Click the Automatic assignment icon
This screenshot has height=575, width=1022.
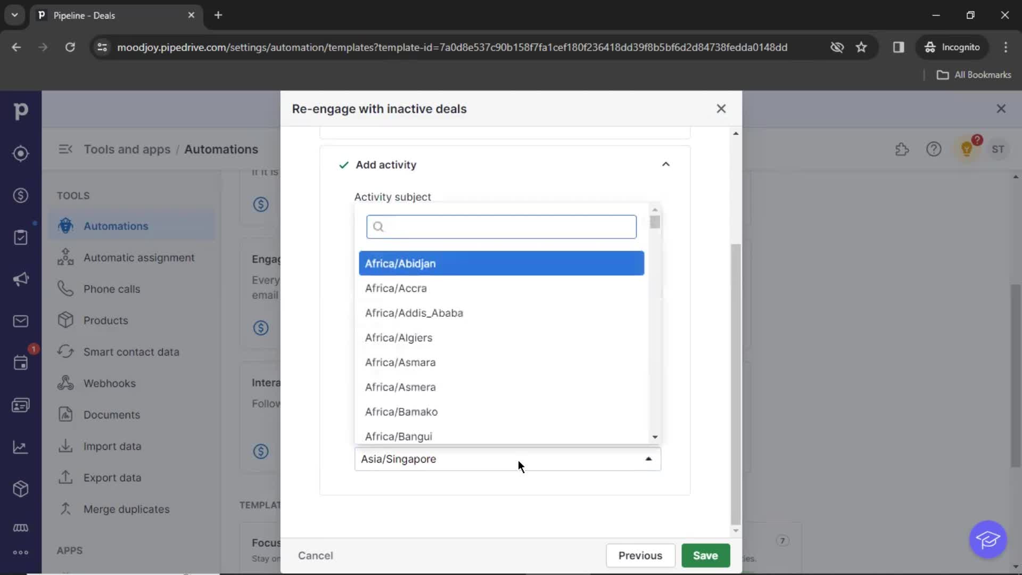click(x=64, y=258)
